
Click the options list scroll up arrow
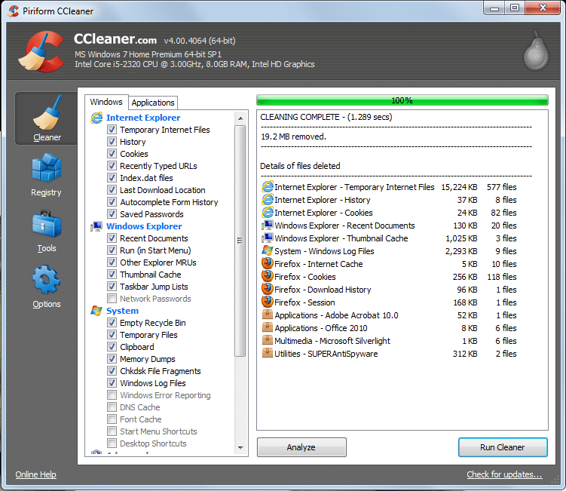pos(240,118)
